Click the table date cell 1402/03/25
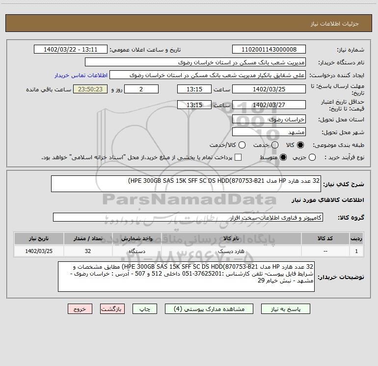The height and width of the screenshot is (366, 378). click(39, 251)
